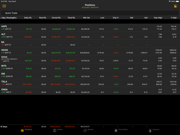The height and width of the screenshot is (135, 180).
Task: Sort by Daily P/L column header
Action: point(28,18)
